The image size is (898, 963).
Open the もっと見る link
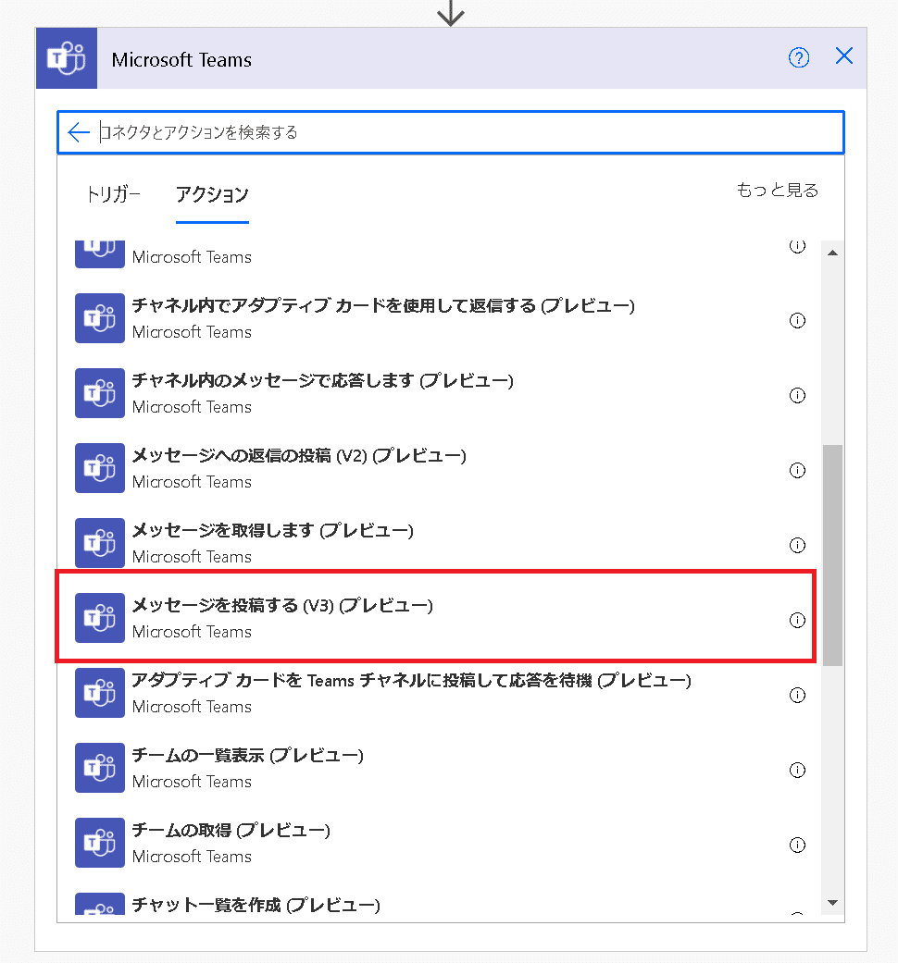pos(778,190)
